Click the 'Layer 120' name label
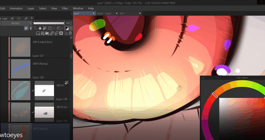Screen dimensions: 265x140 [x=38, y=77]
